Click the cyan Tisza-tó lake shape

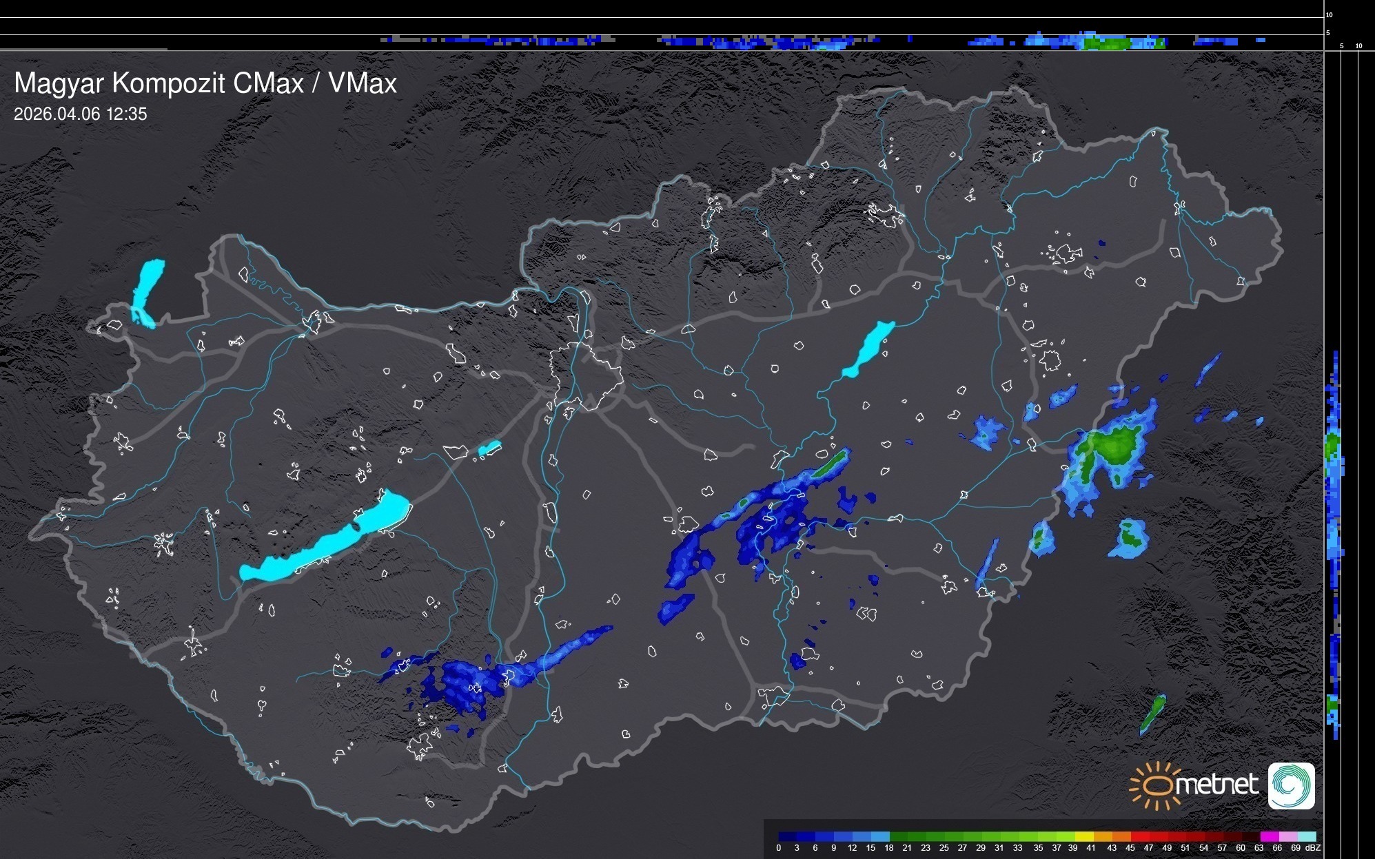(868, 348)
